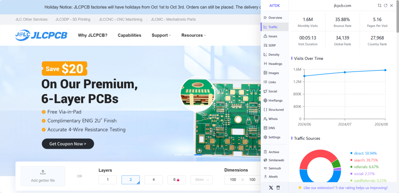Toggle the social legend entry
The height and width of the screenshot is (193, 399).
(362, 174)
